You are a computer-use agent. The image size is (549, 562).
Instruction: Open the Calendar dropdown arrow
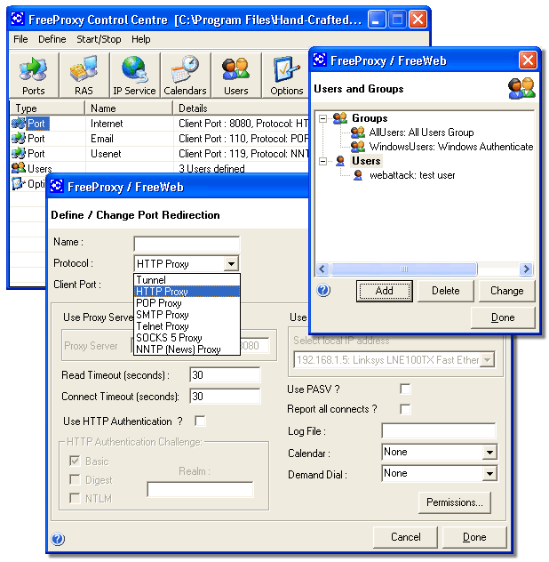[x=489, y=453]
